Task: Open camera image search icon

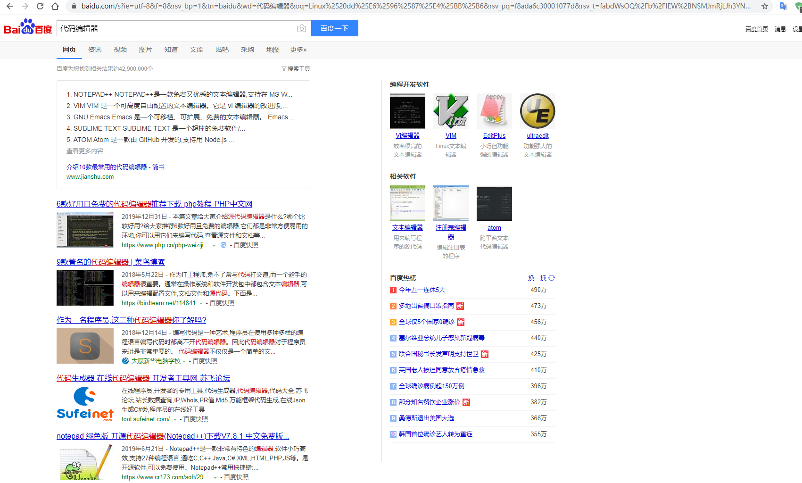Action: point(302,29)
